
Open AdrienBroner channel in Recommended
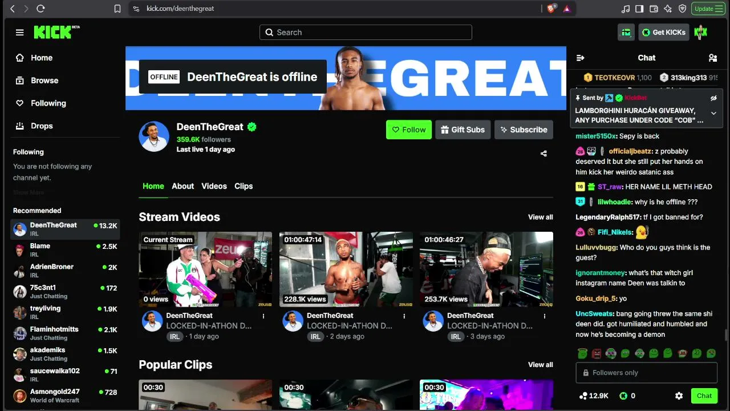click(65, 271)
